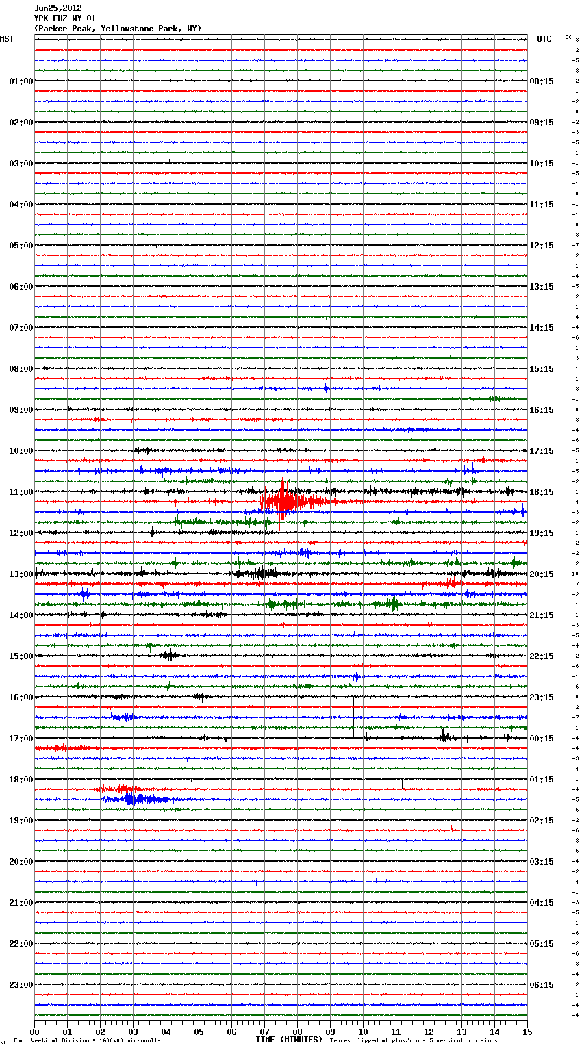Image resolution: width=582 pixels, height=1050 pixels.
Task: Click minute tick label 11 on bottom axis
Action: pyautogui.click(x=396, y=1032)
